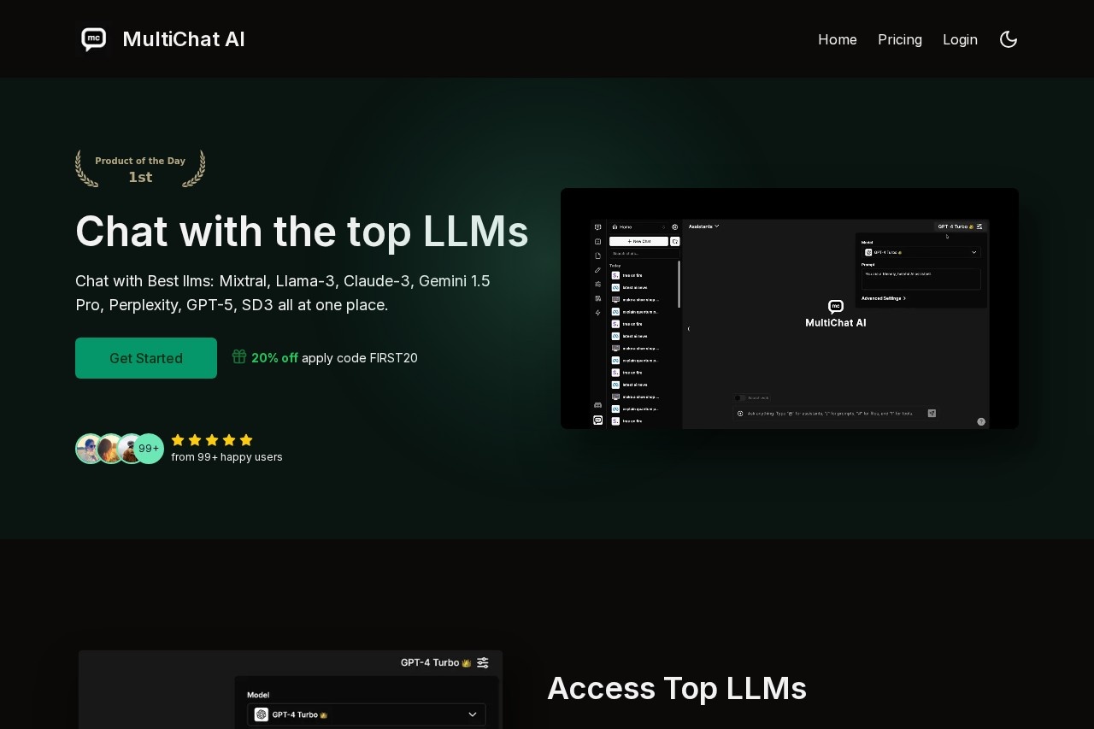Click the help question mark in the hero preview

tap(981, 421)
